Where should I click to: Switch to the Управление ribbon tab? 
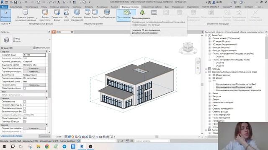[178, 7]
